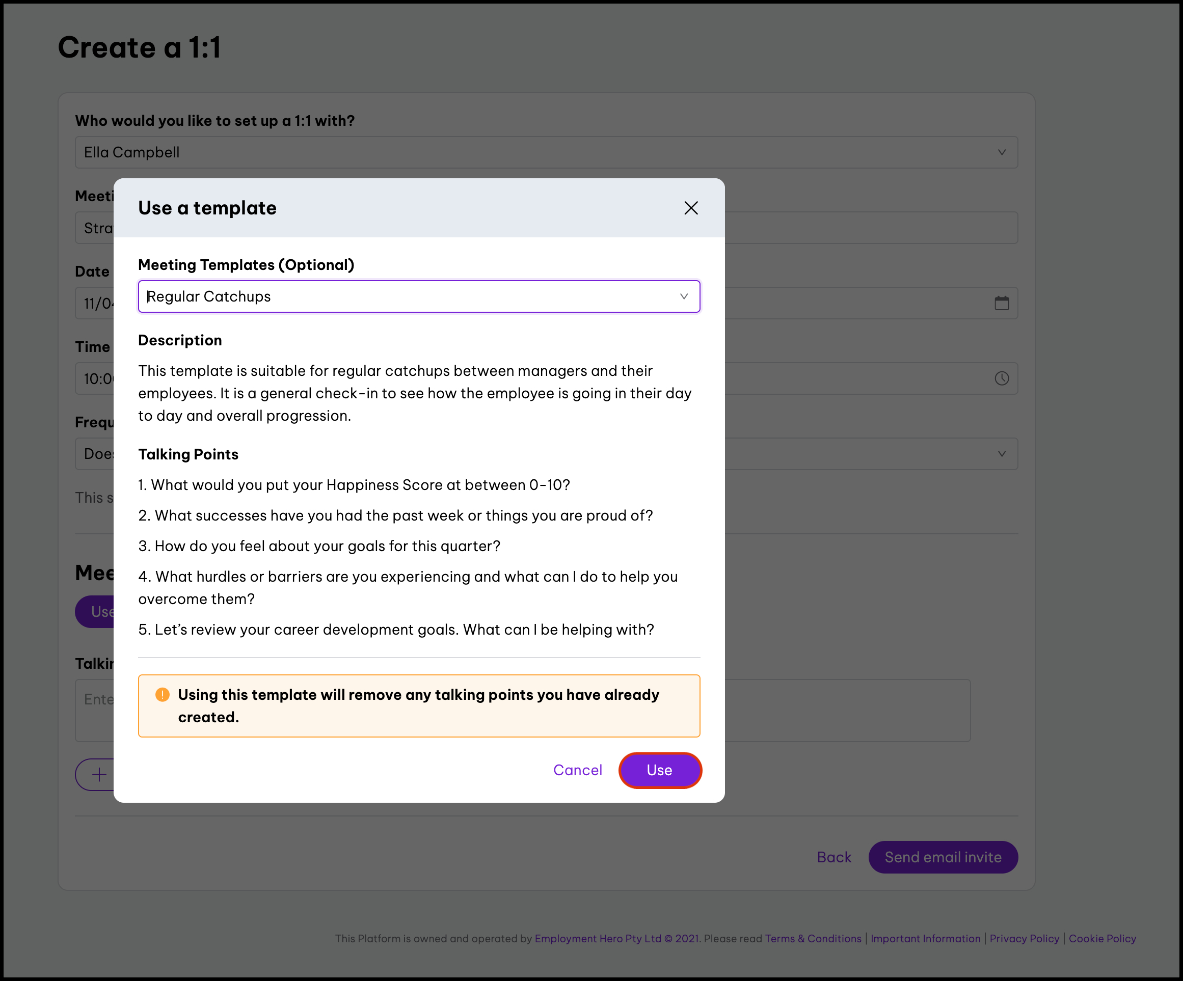
Task: Expand the Ella Campbell person dropdown
Action: (x=1001, y=152)
